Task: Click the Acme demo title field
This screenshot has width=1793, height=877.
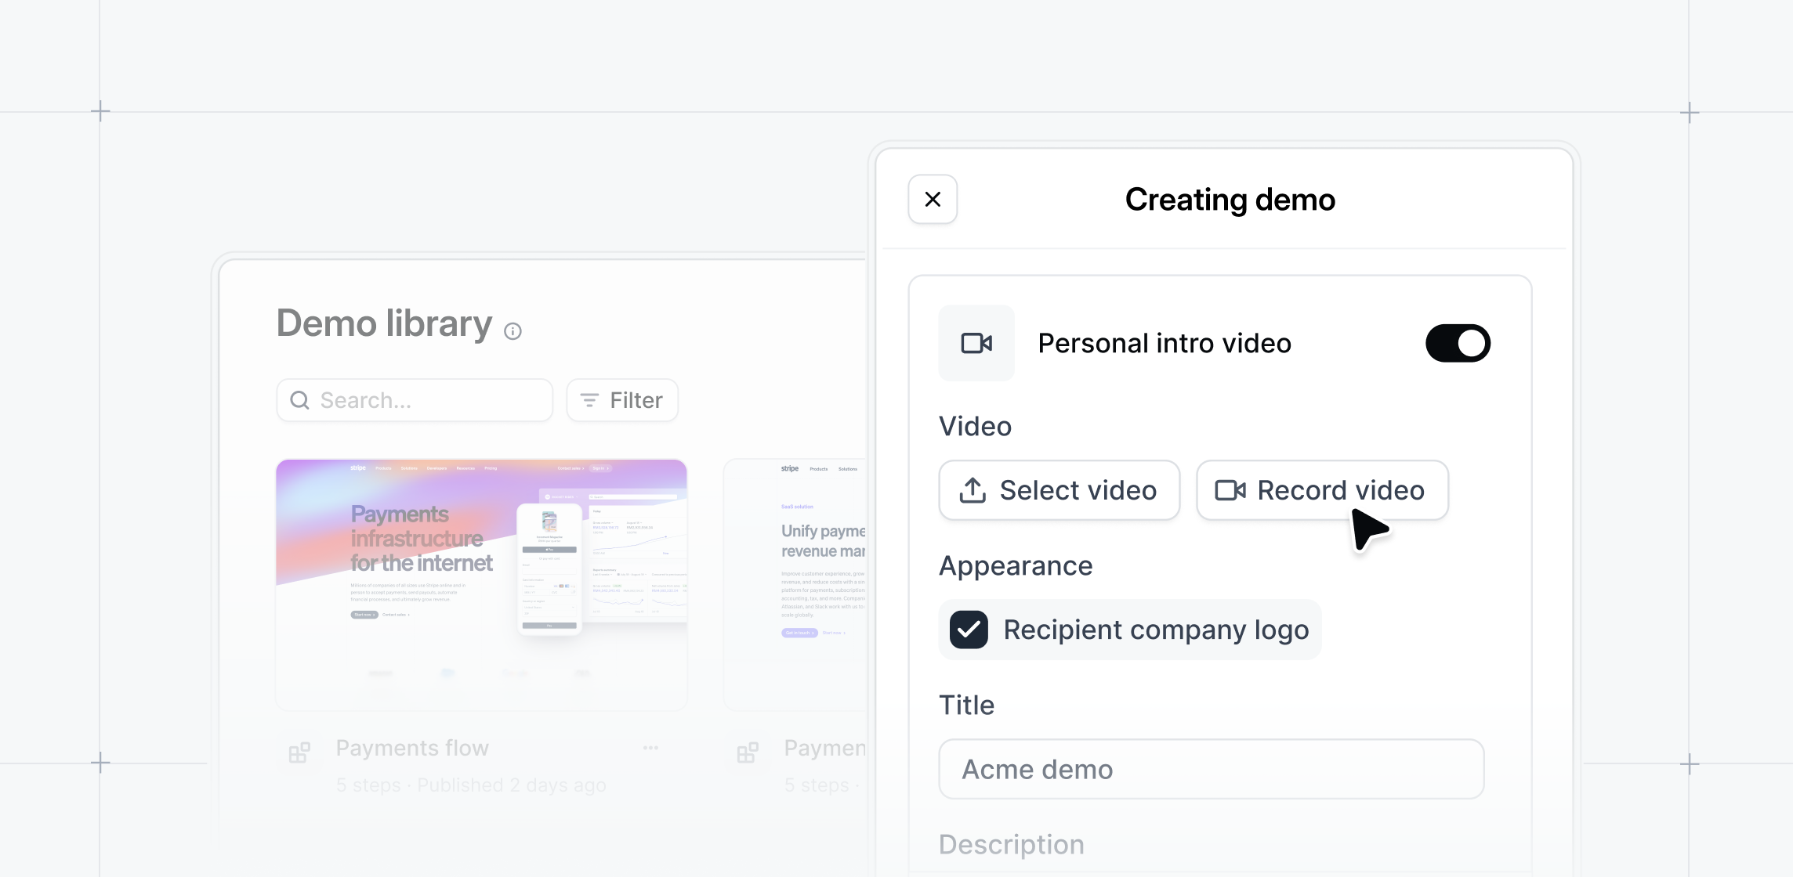Action: [x=1211, y=769]
